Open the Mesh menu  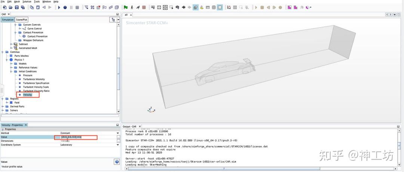tap(17, 1)
